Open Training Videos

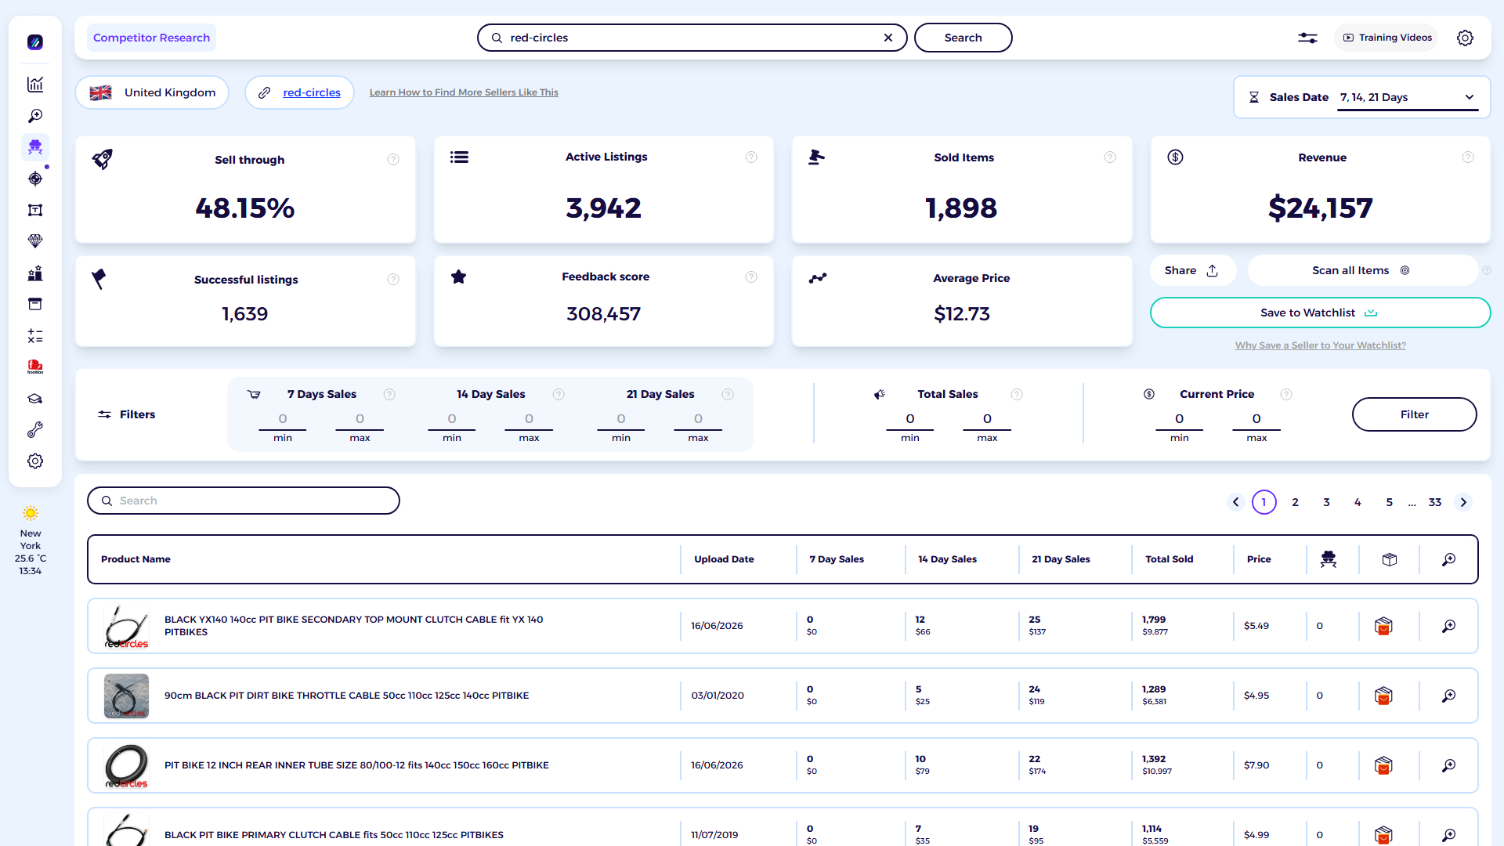click(1387, 38)
